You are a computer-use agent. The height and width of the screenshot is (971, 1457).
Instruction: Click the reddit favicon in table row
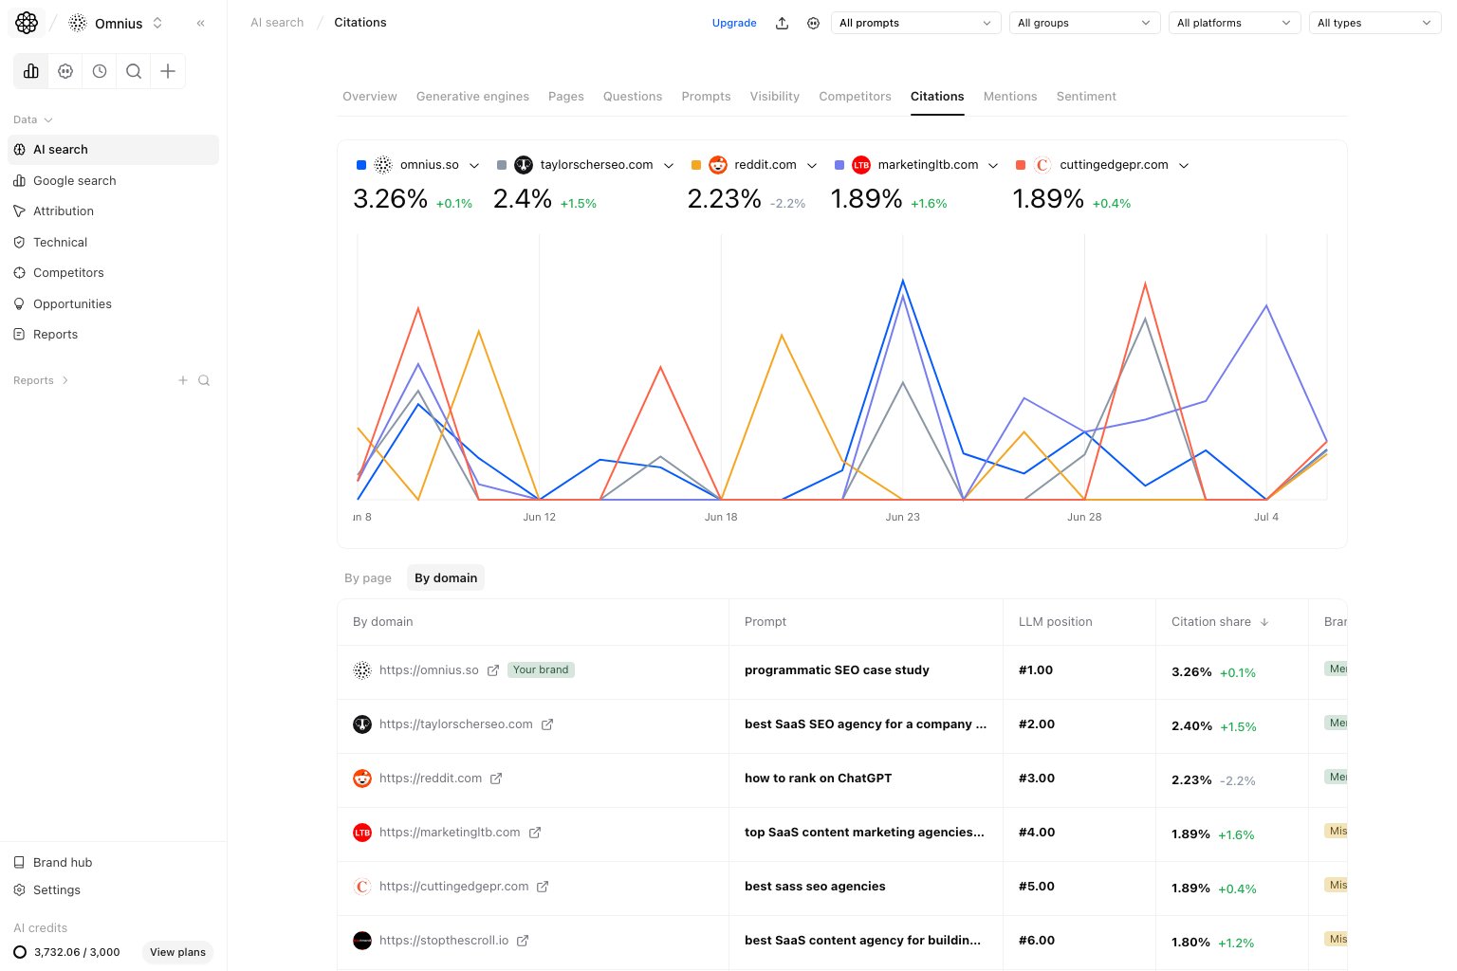362,779
